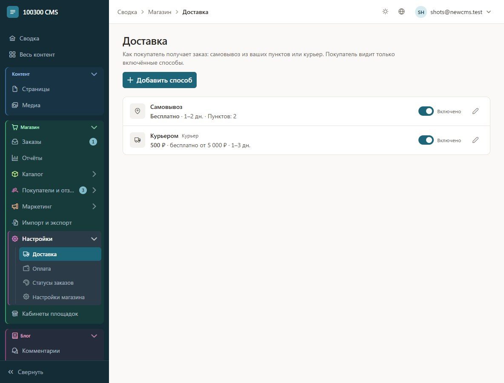Click the Комментарии chat icon
Viewport: 504px width, 383px height.
(x=15, y=351)
